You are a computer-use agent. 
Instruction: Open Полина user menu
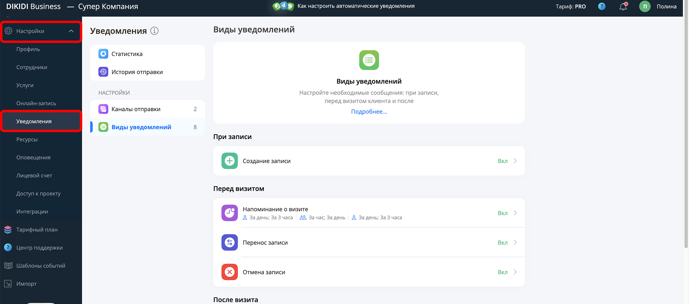666,6
